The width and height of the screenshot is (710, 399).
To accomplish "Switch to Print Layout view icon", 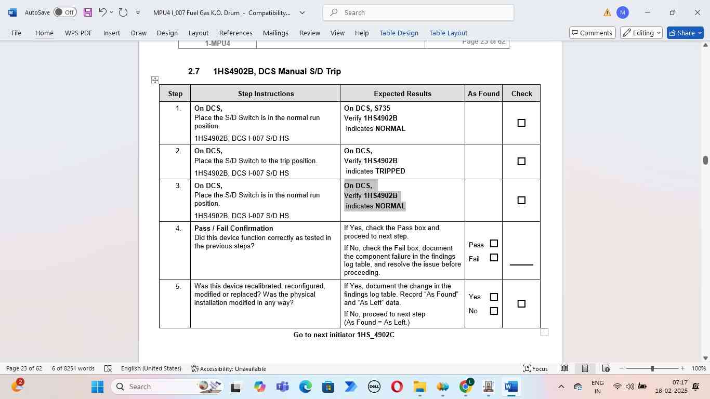I will point(585,368).
